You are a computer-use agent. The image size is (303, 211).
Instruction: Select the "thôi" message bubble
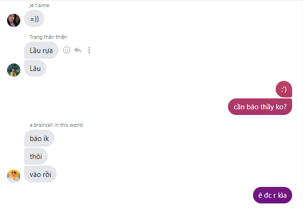[36, 156]
